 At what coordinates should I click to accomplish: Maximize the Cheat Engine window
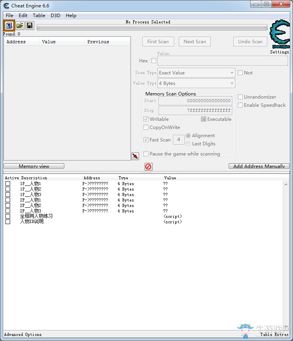pos(267,4)
